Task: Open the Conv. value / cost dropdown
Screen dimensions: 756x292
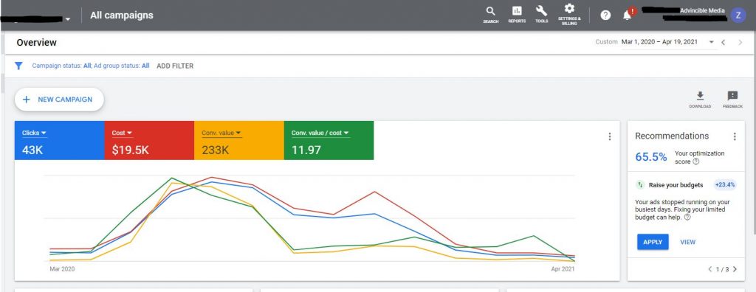Action: tap(320, 133)
